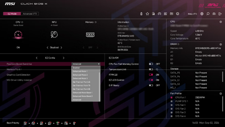Change language via the globe icon
The height and width of the screenshot is (127, 225).
(202, 14)
